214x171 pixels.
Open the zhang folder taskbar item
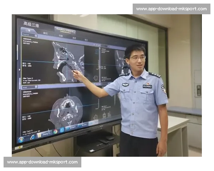(x=44, y=134)
